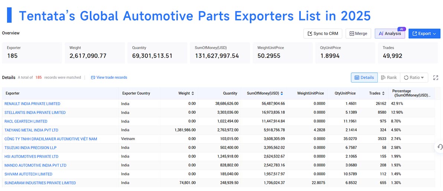The height and width of the screenshot is (191, 443).
Task: Toggle fullscreen expand icon for table
Action: click(x=436, y=77)
